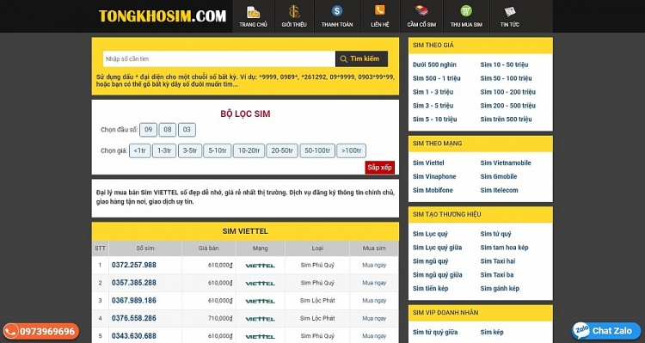Screen dimensions: 645x343
Task: Click the Giới Thiệu dollar icon
Action: [x=294, y=11]
